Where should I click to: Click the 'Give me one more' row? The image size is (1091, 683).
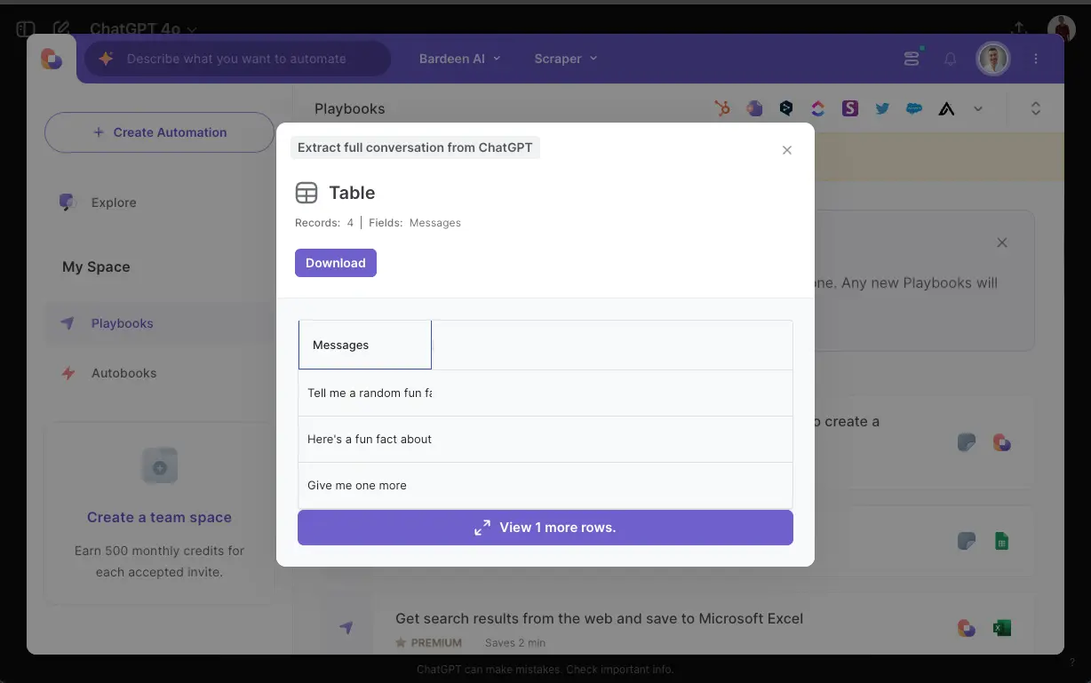545,485
